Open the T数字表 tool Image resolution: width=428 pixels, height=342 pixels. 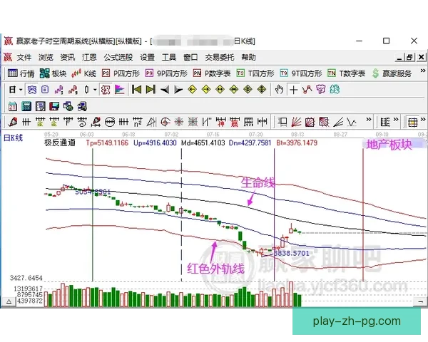[346, 73]
